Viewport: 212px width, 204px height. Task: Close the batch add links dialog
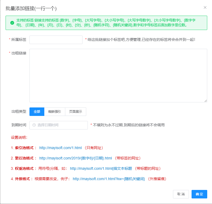pyautogui.click(x=205, y=7)
